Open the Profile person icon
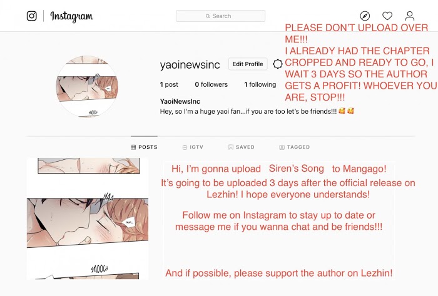Screen dimensions: 438x296 click(x=409, y=16)
